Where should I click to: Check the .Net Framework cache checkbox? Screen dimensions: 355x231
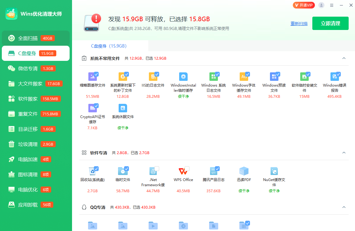(x=157, y=168)
